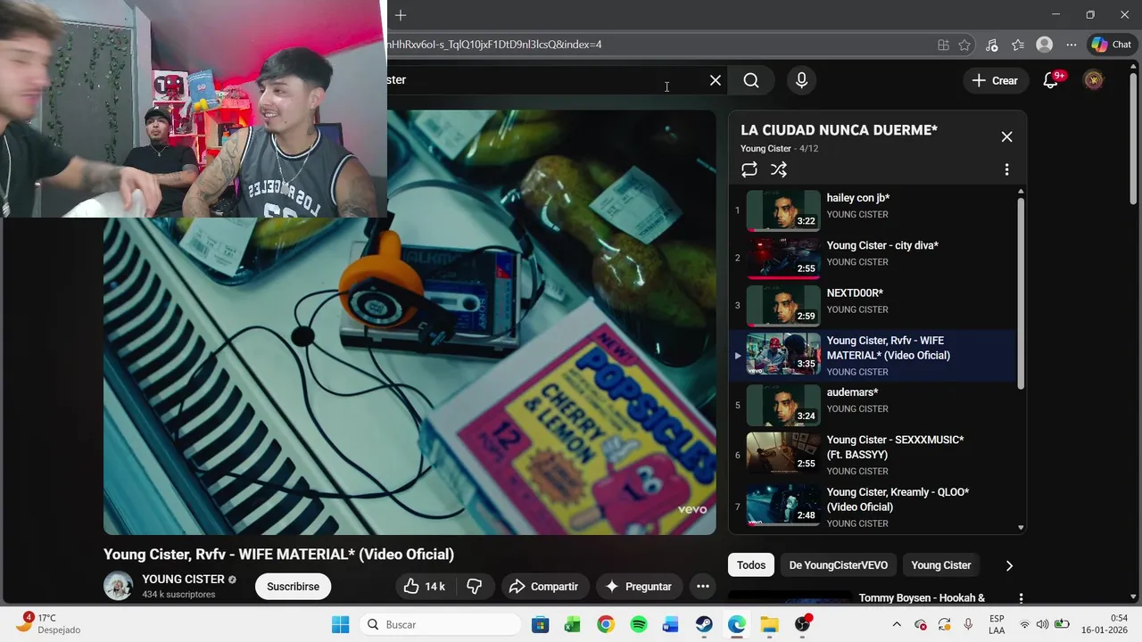Open Google Chrome from taskbar
The height and width of the screenshot is (642, 1142).
(606, 624)
